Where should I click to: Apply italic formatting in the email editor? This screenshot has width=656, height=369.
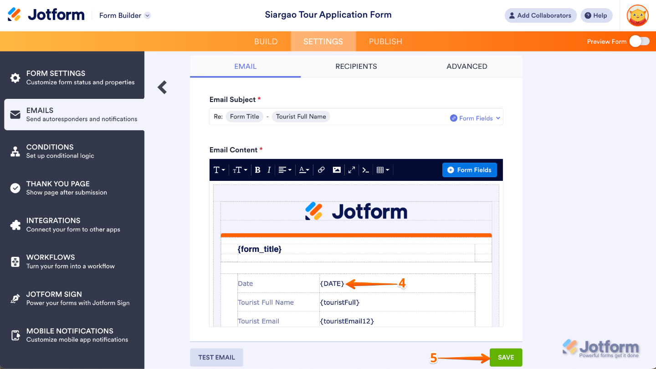(269, 169)
